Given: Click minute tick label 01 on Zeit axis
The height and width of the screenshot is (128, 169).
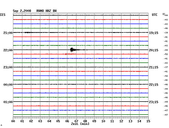Looking at the screenshot, I should (x=22, y=121).
